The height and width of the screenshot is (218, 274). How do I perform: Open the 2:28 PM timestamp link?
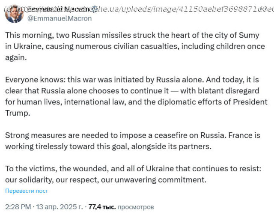18,207
